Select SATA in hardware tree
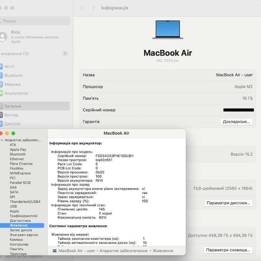The image size is (261, 261). click(14, 192)
